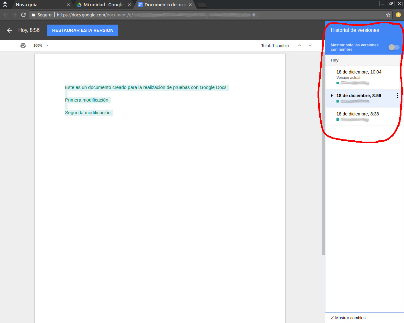Click the print icon in the toolbar
Image resolution: width=404 pixels, height=323 pixels.
coord(23,45)
